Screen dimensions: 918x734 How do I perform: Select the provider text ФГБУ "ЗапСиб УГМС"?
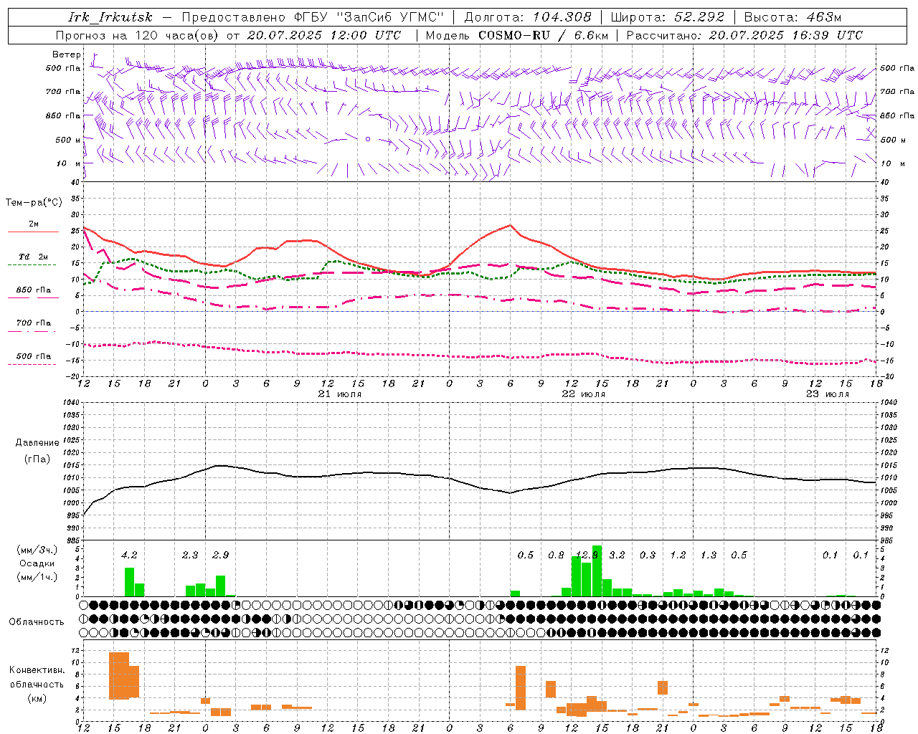coord(369,17)
